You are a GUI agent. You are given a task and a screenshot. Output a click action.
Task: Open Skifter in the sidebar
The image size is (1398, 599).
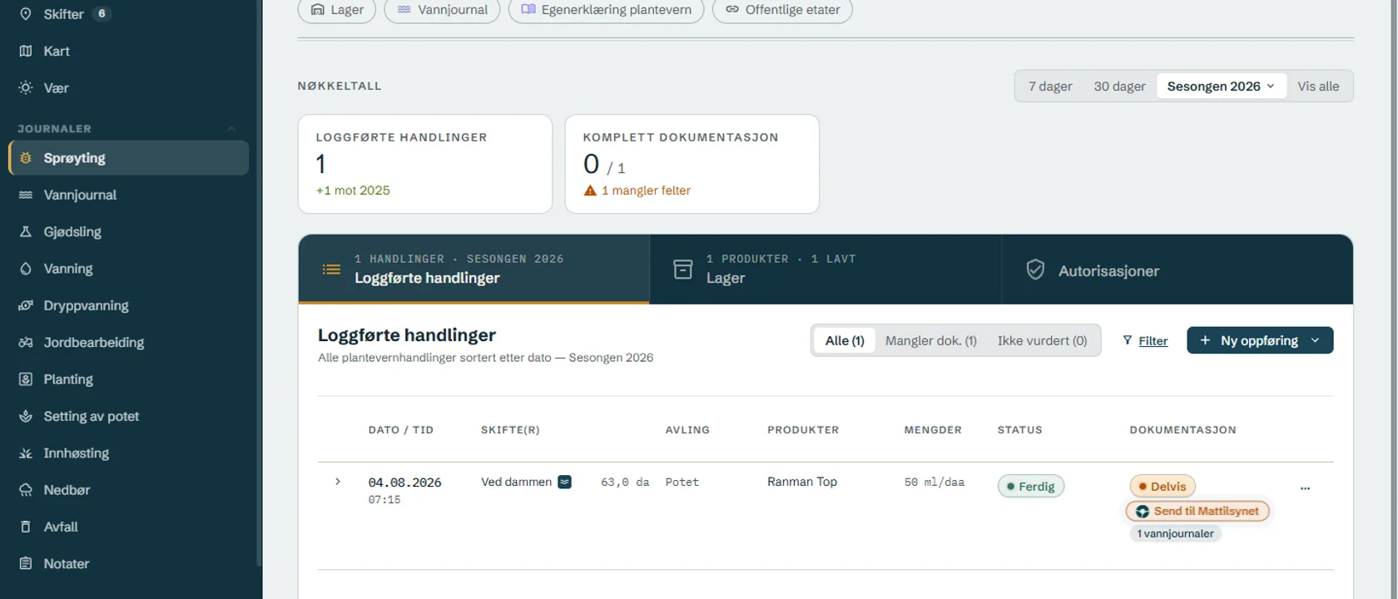click(128, 14)
